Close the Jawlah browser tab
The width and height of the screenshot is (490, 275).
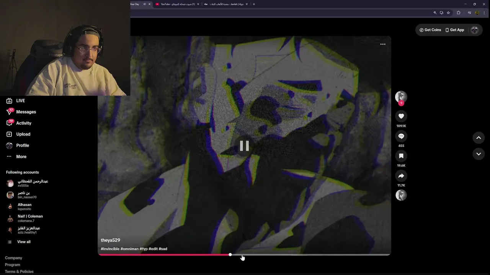(x=247, y=4)
